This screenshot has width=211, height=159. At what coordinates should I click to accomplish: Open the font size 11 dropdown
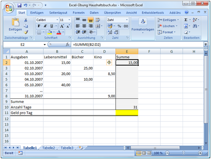[x=69, y=20]
